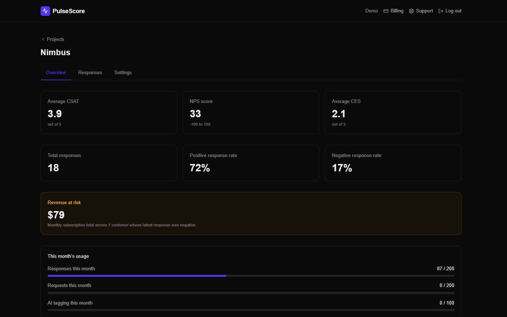Open the Demo link in header

click(x=372, y=11)
